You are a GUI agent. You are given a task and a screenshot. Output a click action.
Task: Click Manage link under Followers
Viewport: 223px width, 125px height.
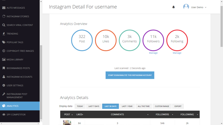153,53
